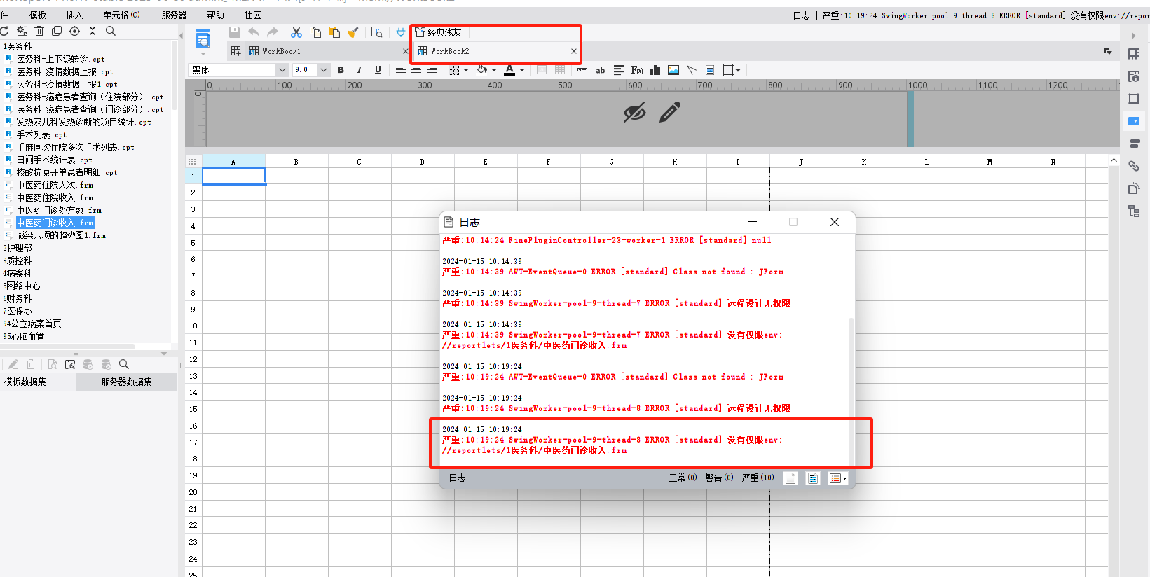Click the select-all log document icon
This screenshot has height=577, width=1150.
(813, 478)
